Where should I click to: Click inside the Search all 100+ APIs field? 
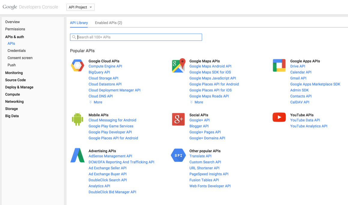135,37
